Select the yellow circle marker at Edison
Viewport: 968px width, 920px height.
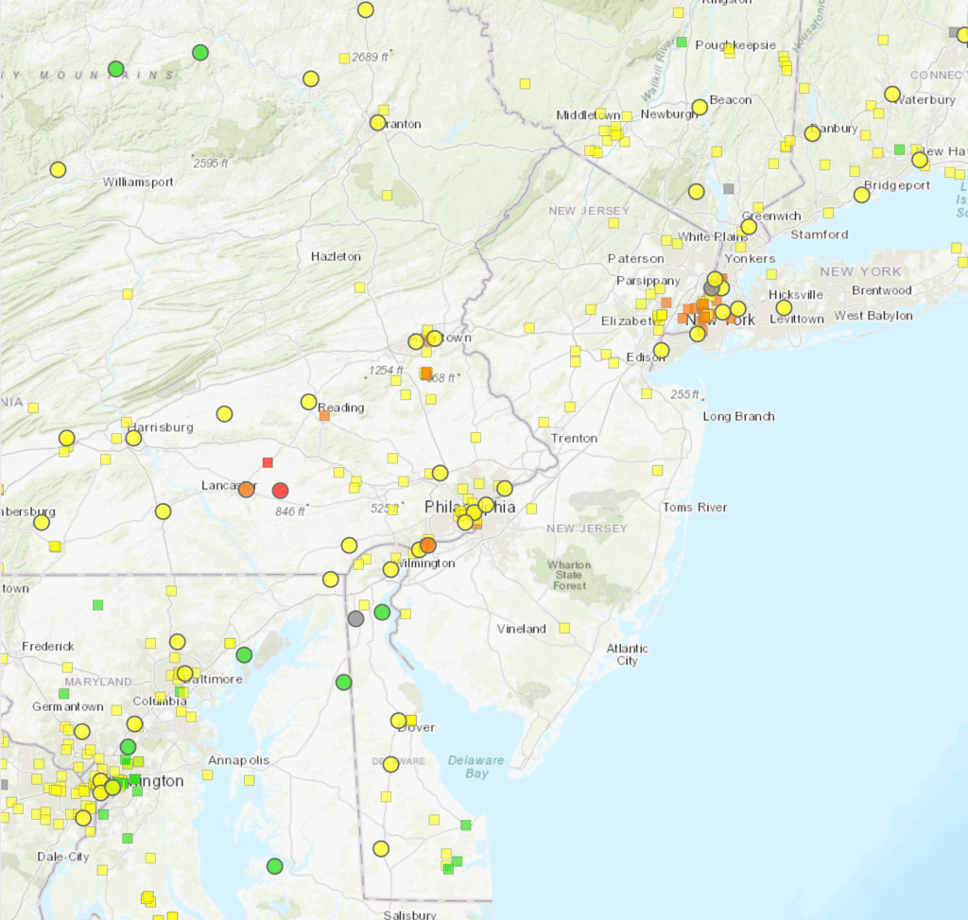661,351
